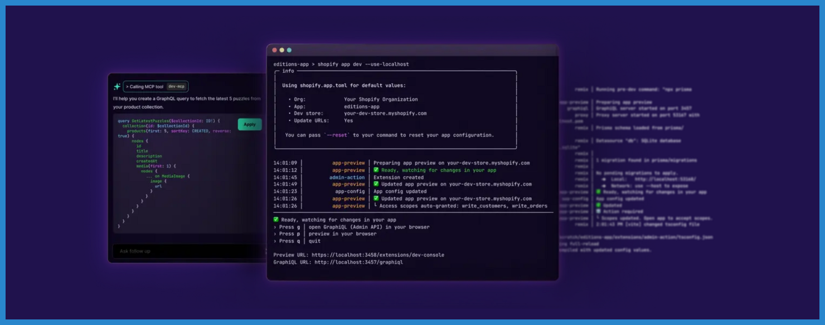Select the App value "editions-app" in the info box
825x325 pixels.
(362, 107)
